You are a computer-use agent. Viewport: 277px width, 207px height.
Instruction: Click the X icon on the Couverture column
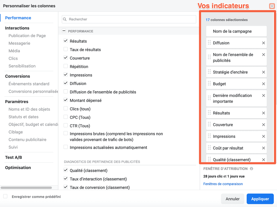pos(263,125)
